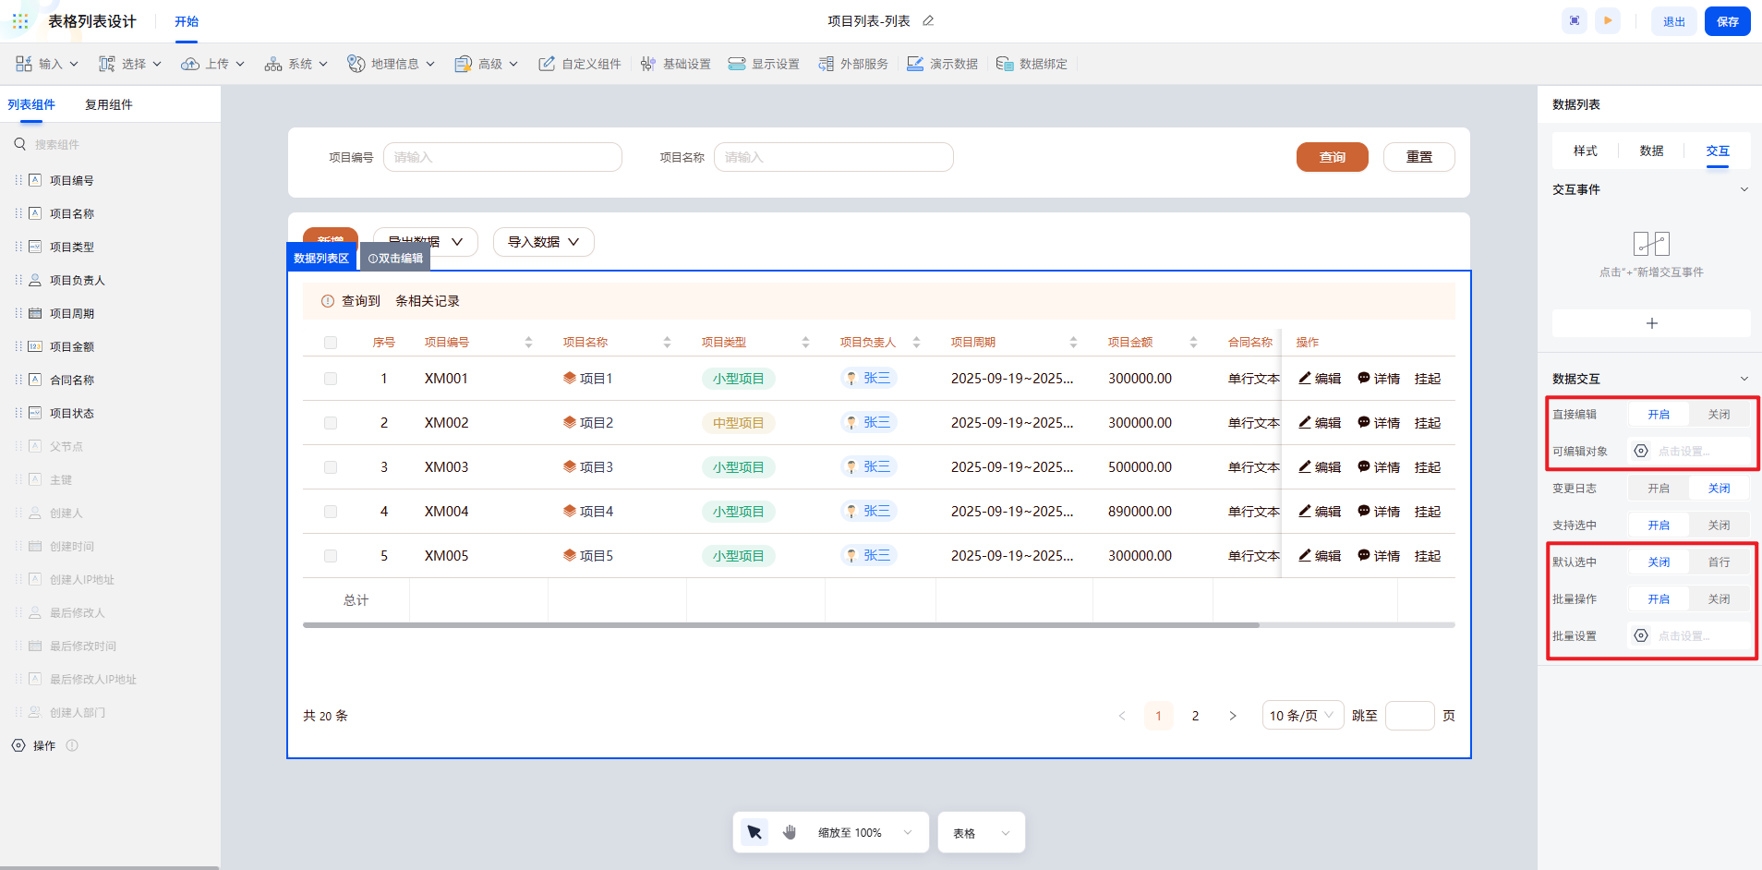Expand the 导入数据 dropdown
1762x870 pixels.
coord(543,242)
